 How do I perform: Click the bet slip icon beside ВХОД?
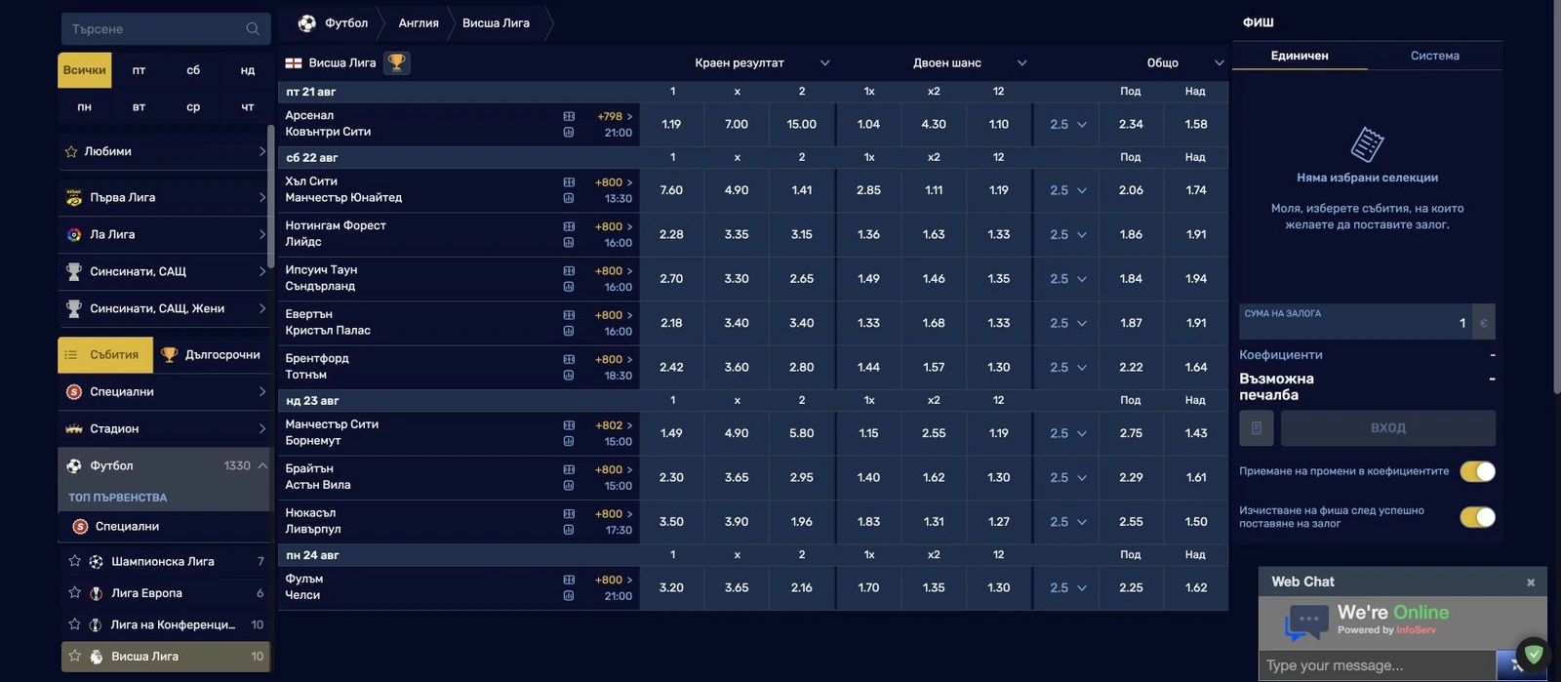click(1257, 427)
